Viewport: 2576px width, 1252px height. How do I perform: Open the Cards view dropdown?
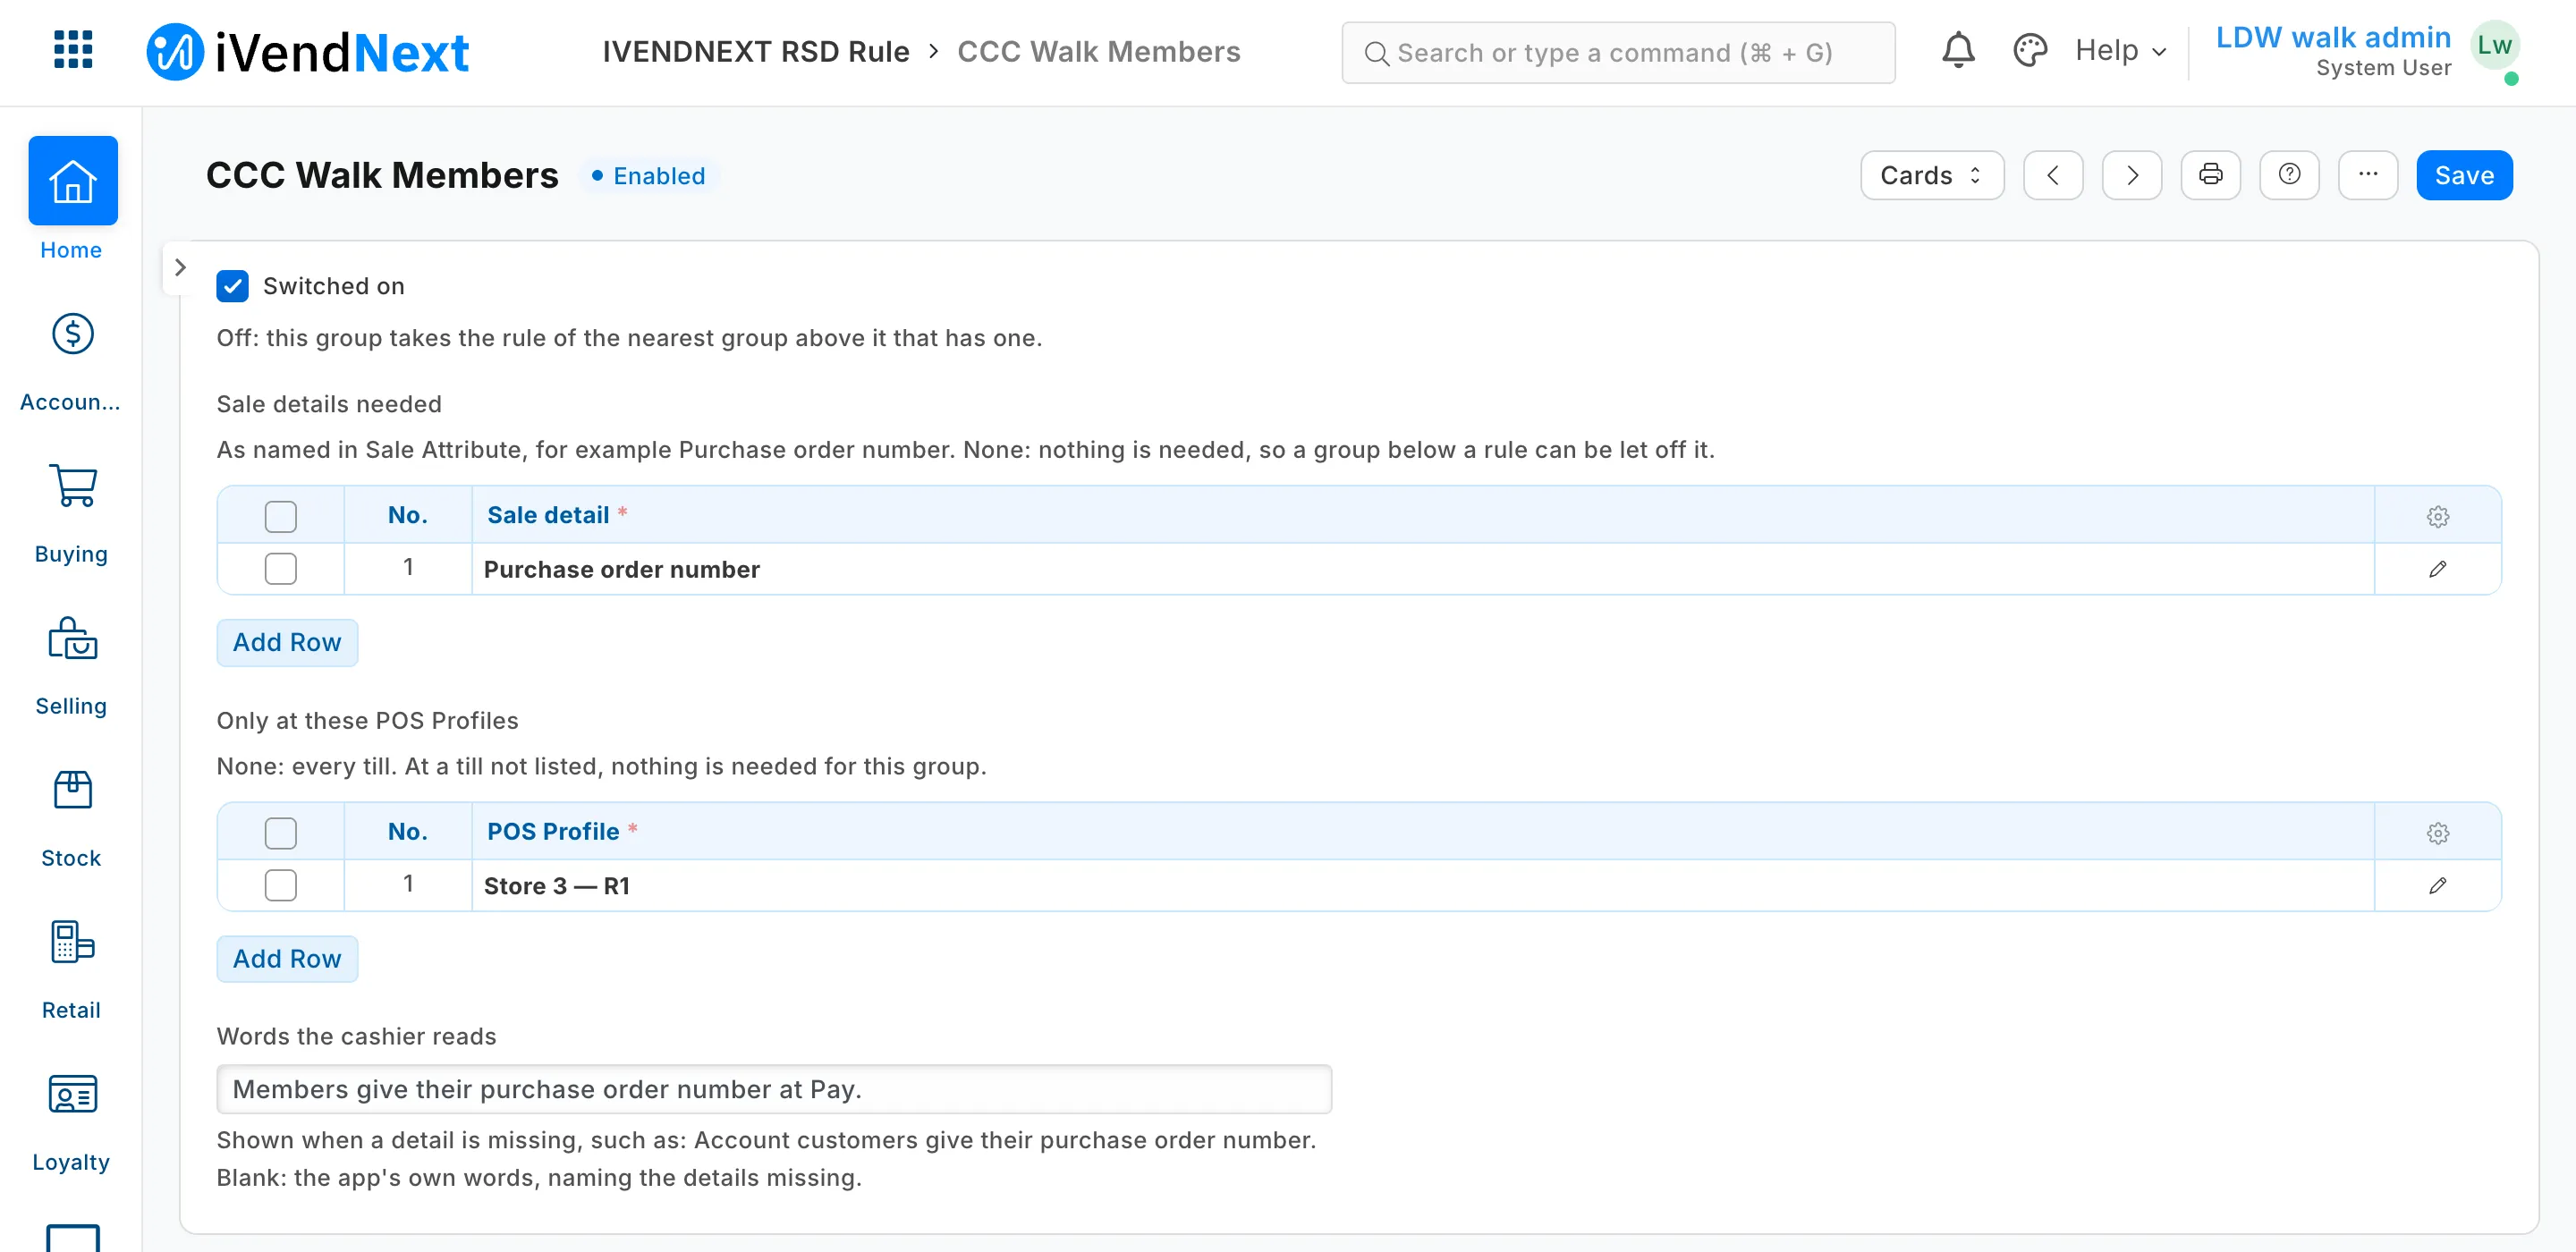pyautogui.click(x=1931, y=175)
